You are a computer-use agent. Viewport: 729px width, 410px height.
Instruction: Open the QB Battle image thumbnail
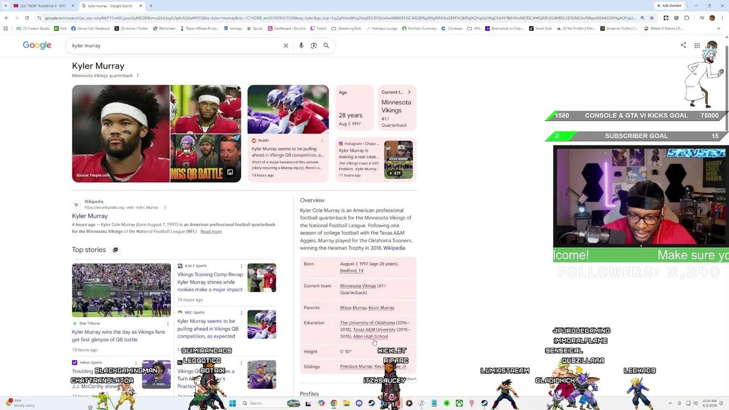pos(206,158)
